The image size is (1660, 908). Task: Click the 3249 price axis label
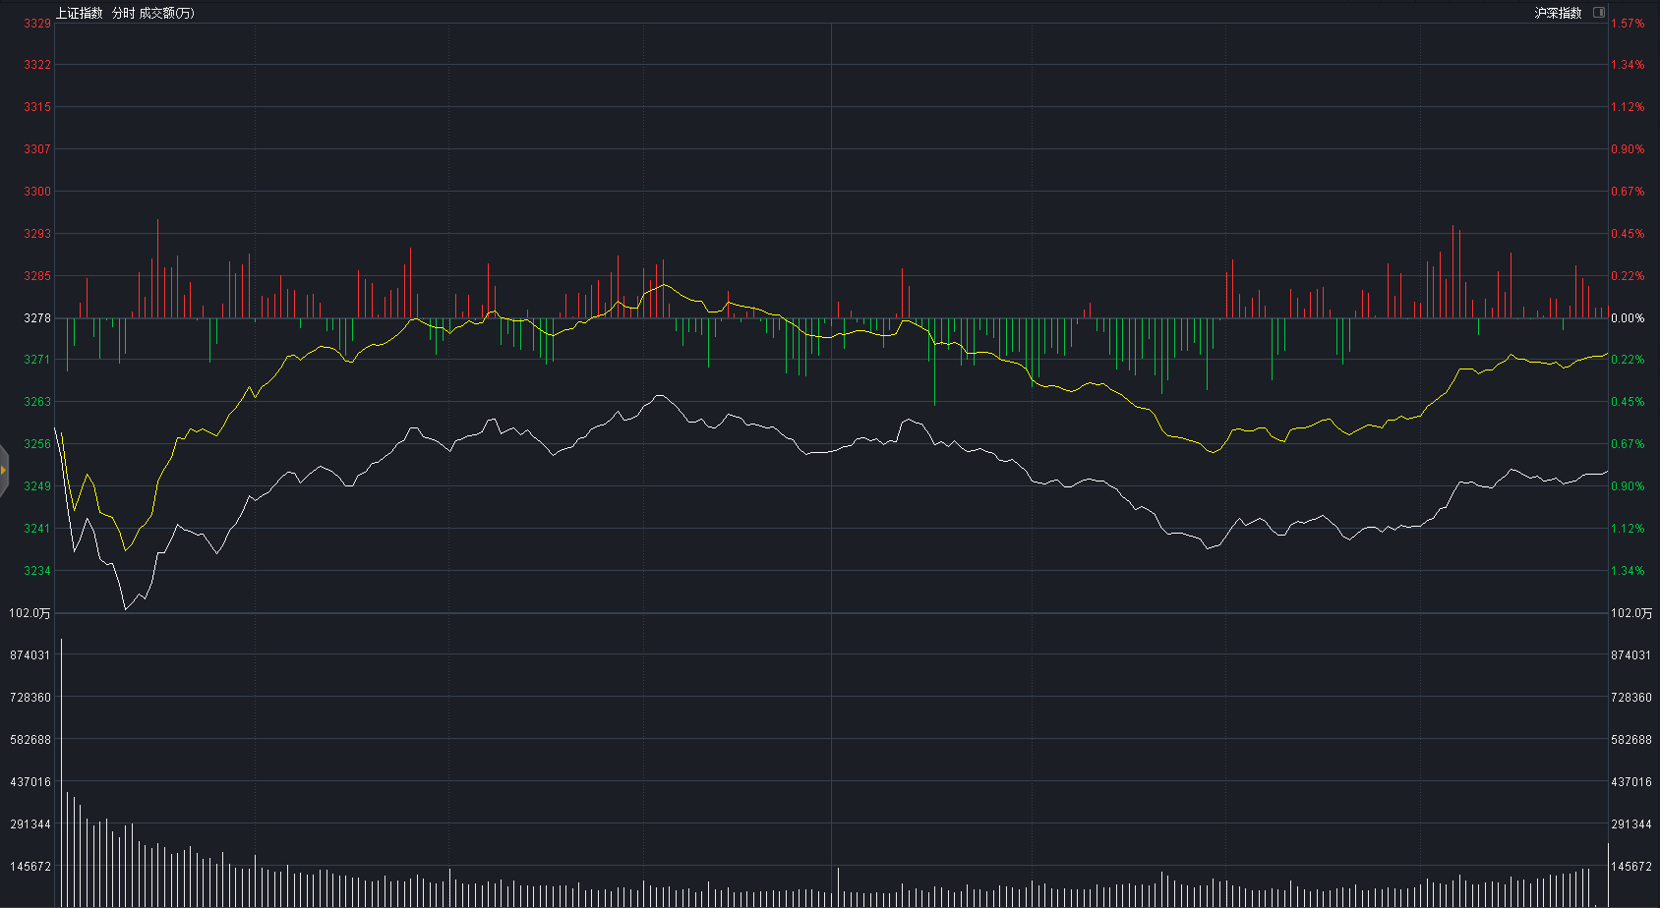click(37, 486)
